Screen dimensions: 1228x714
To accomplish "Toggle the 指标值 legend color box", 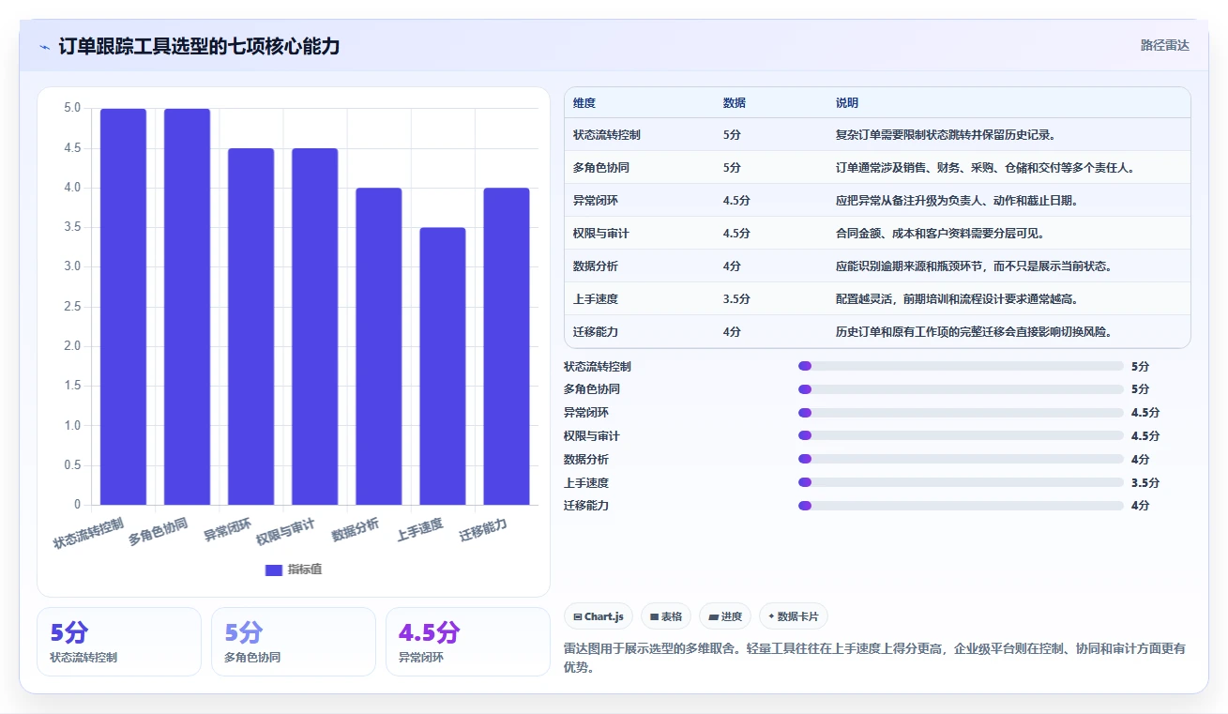I will 273,570.
